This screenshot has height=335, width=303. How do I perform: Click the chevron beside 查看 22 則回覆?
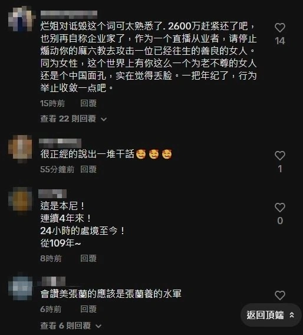(x=104, y=119)
